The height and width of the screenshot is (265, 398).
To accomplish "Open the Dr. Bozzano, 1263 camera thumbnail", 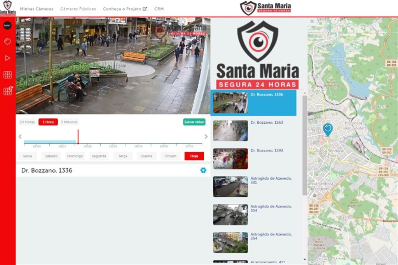I will pos(230,131).
